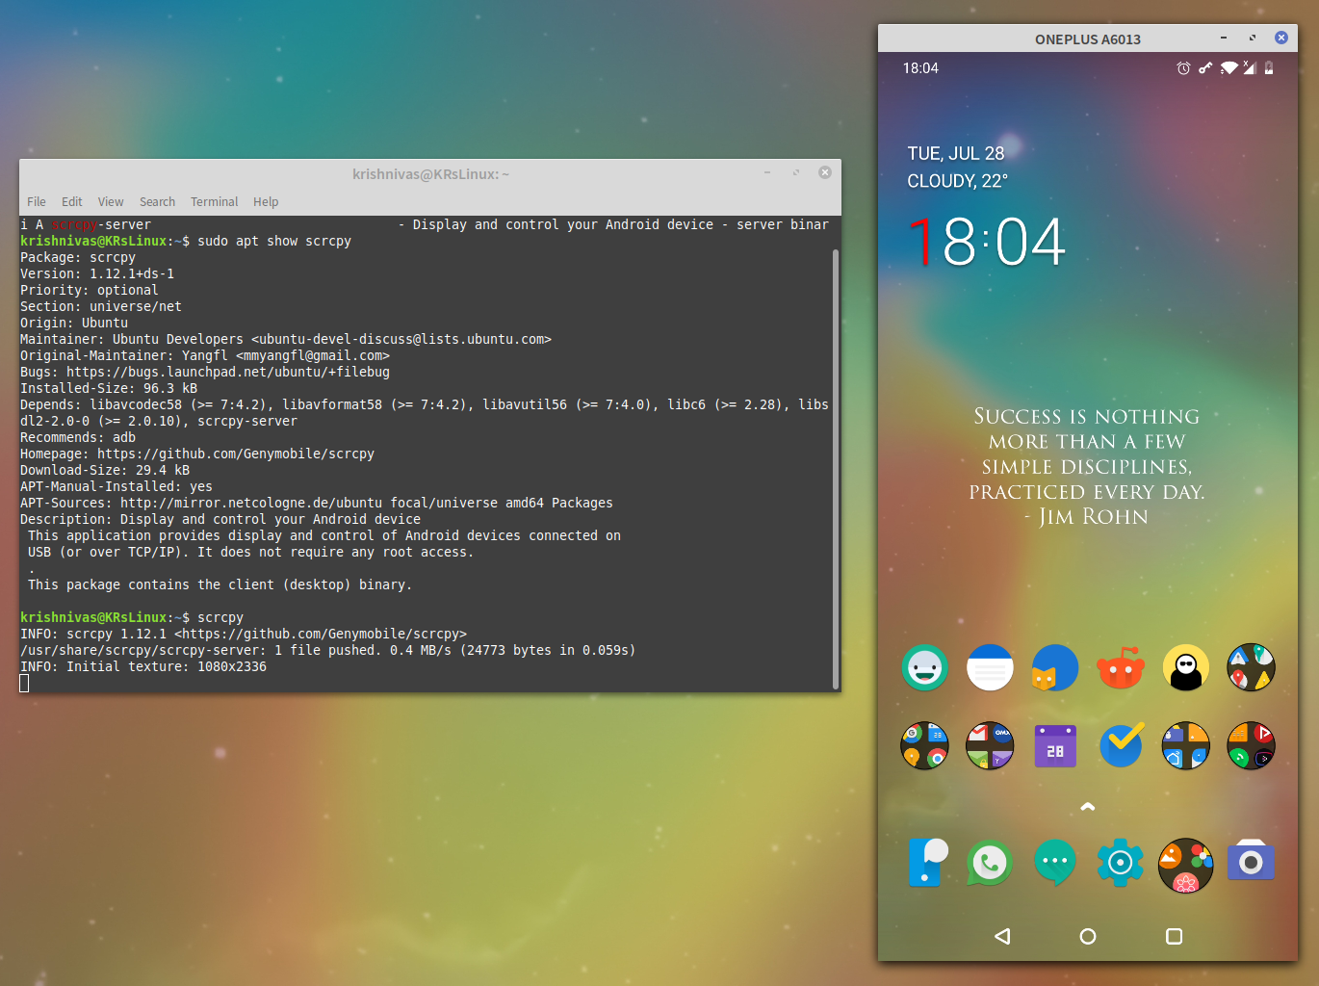
Task: Open the terminal View menu
Action: pyautogui.click(x=111, y=202)
